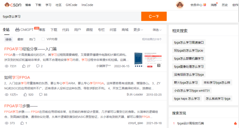Open trending item fpga设计高级技巧篇

[191, 123]
